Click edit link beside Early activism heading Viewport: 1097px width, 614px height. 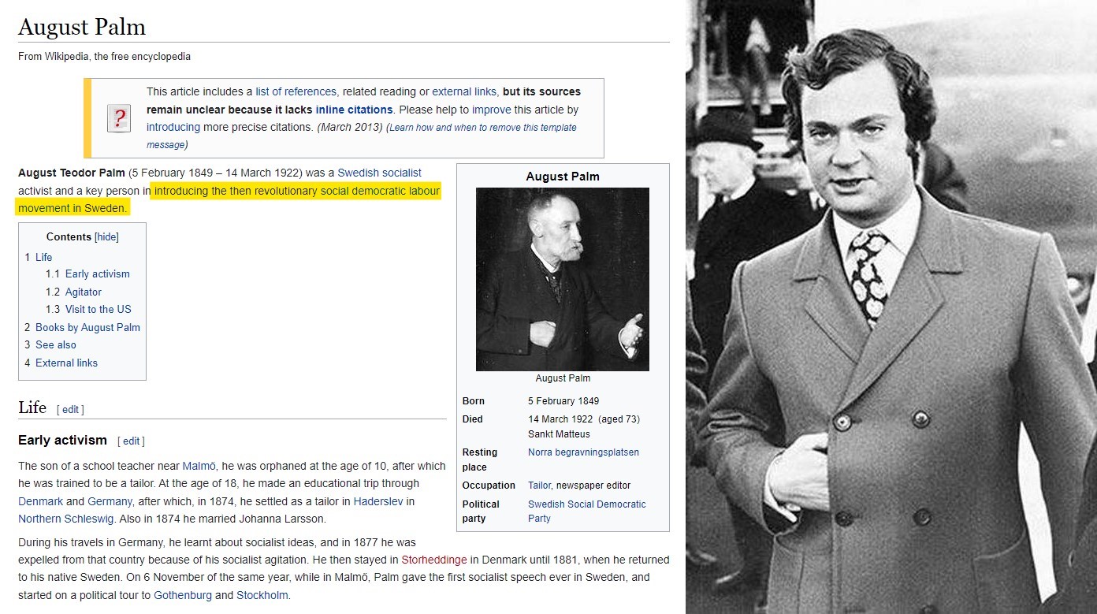pos(132,441)
